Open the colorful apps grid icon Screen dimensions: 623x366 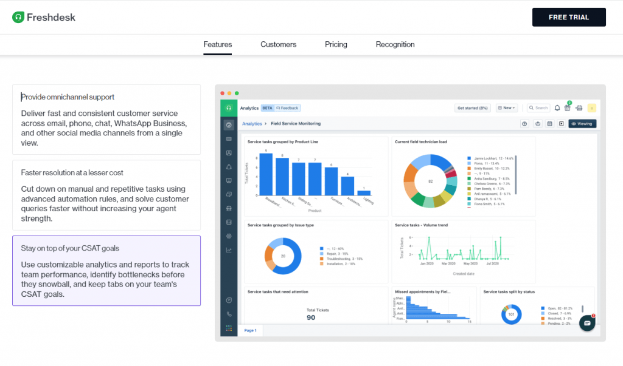[229, 328]
